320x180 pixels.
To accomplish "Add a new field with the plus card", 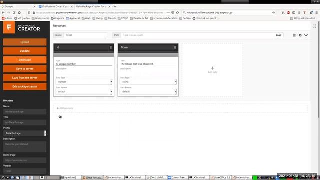I will 212,70.
